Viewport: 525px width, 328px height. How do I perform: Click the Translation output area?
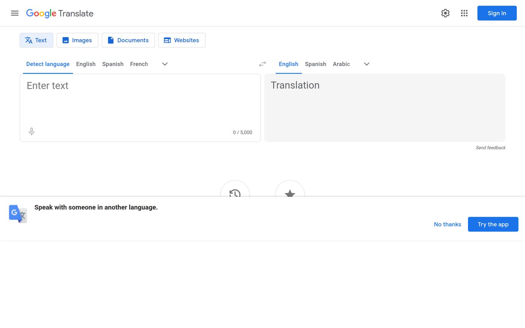[x=385, y=108]
